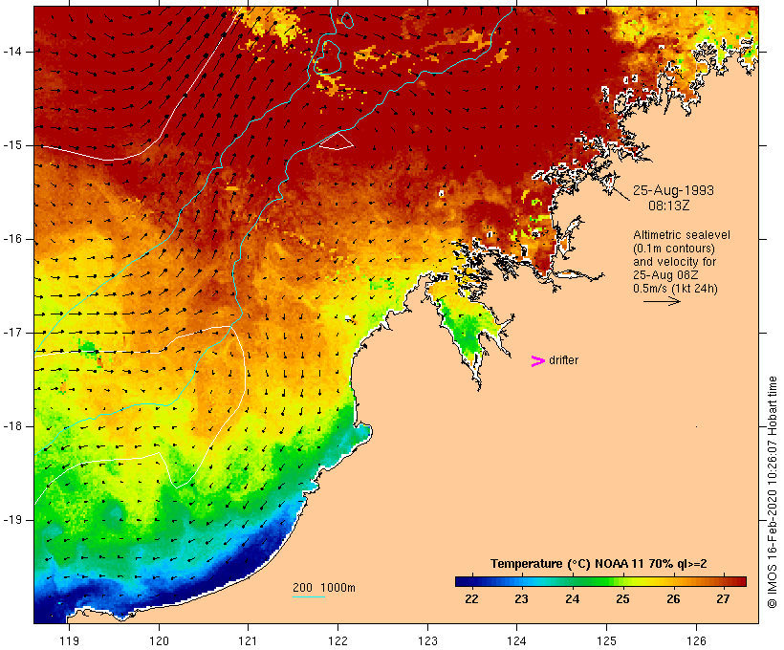The height and width of the screenshot is (650, 784).
Task: Click the "200 1000m" depth contour label
Action: click(x=324, y=588)
